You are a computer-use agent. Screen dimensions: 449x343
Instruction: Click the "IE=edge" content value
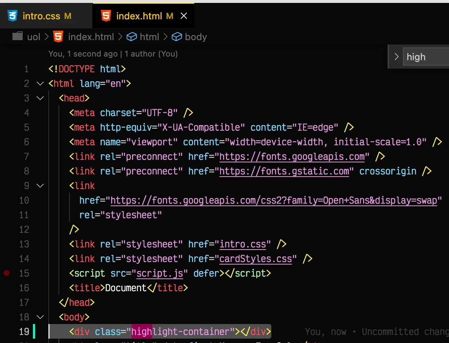(x=315, y=127)
